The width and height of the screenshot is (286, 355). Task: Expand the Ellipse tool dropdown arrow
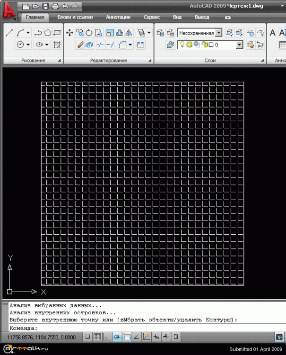[x=47, y=44]
